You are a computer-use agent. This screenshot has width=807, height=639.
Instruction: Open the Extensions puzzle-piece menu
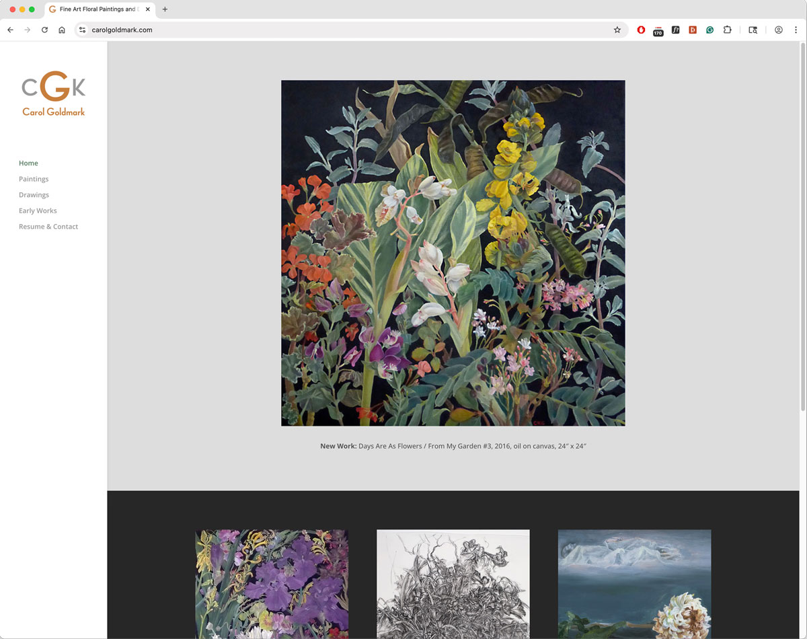(x=727, y=30)
